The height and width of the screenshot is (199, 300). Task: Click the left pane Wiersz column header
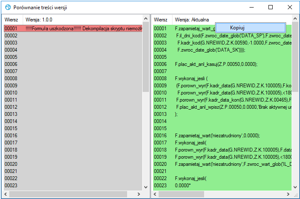tap(13, 20)
